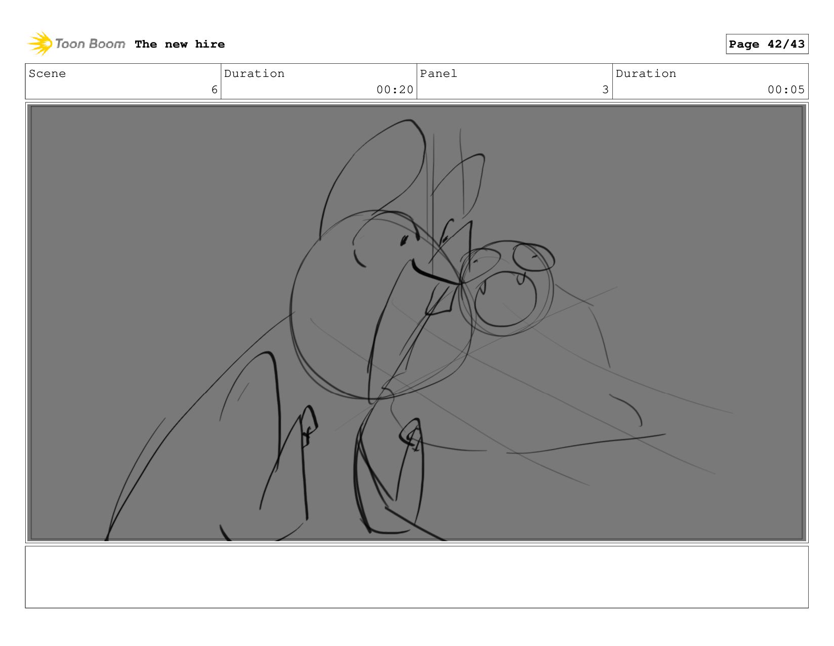Click the "Scene" header label
The height and width of the screenshot is (646, 834).
[x=47, y=73]
